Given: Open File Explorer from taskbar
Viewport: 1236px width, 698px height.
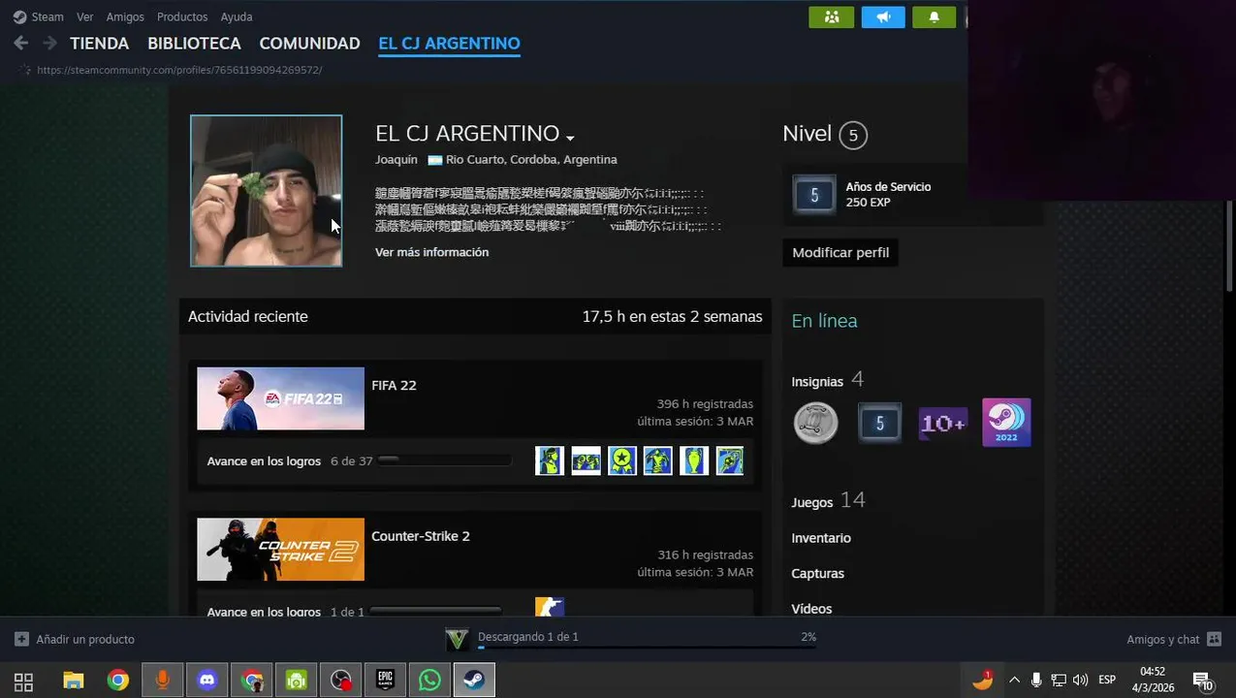Looking at the screenshot, I should pos(74,681).
